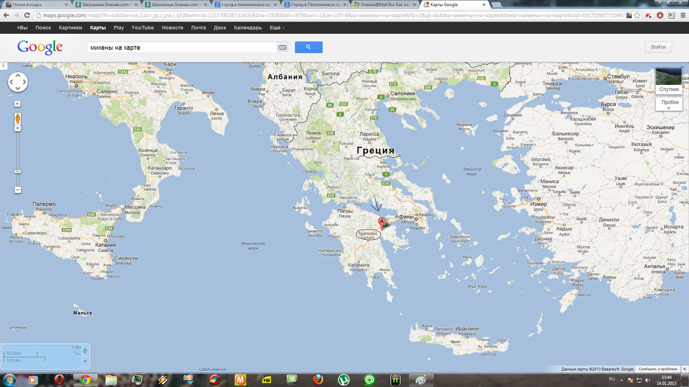Click the blue search button
689x387 pixels.
coord(308,48)
